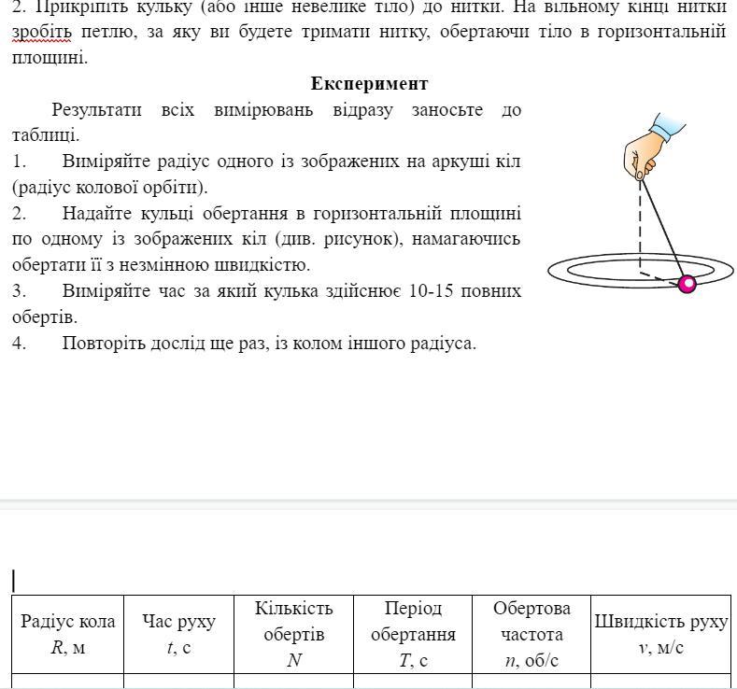Click step 1 text "Виміряйте радіус"

[x=131, y=162]
